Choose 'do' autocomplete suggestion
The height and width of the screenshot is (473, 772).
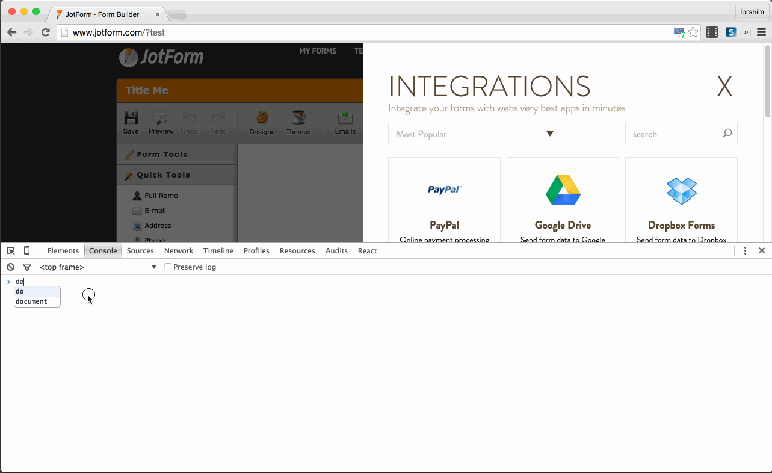coord(37,291)
